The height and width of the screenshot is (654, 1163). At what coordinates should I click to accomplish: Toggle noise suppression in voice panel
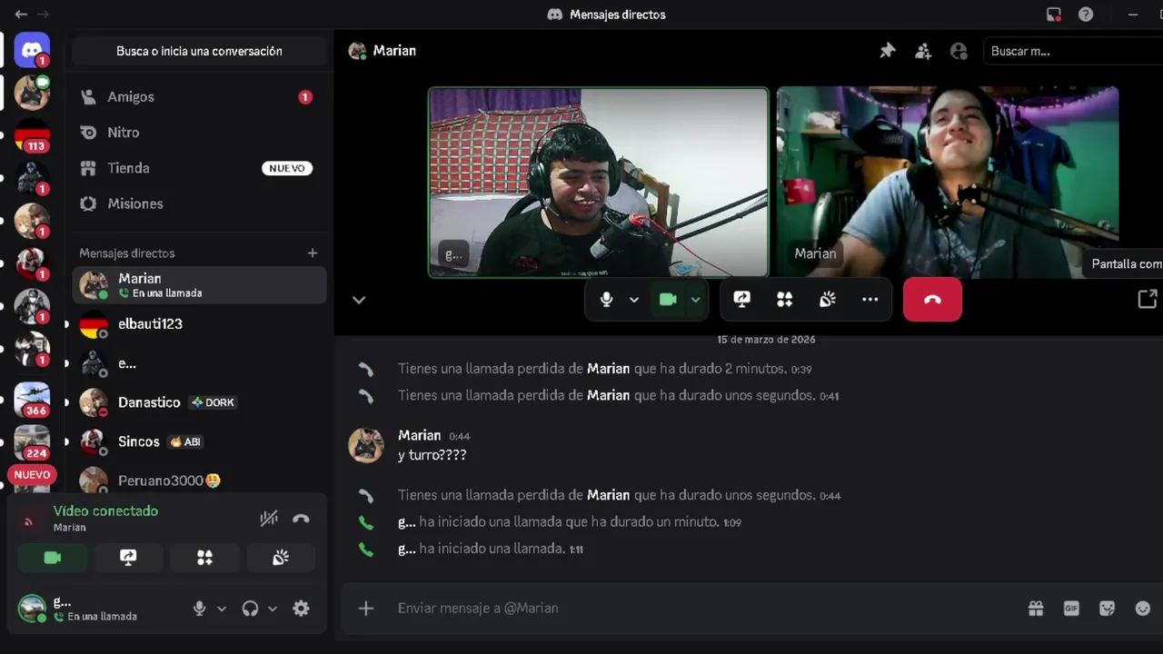click(268, 519)
